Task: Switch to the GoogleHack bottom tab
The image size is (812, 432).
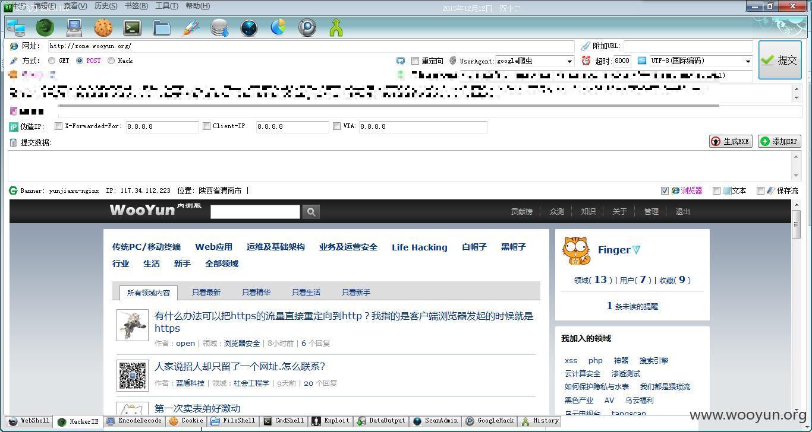Action: tap(490, 421)
